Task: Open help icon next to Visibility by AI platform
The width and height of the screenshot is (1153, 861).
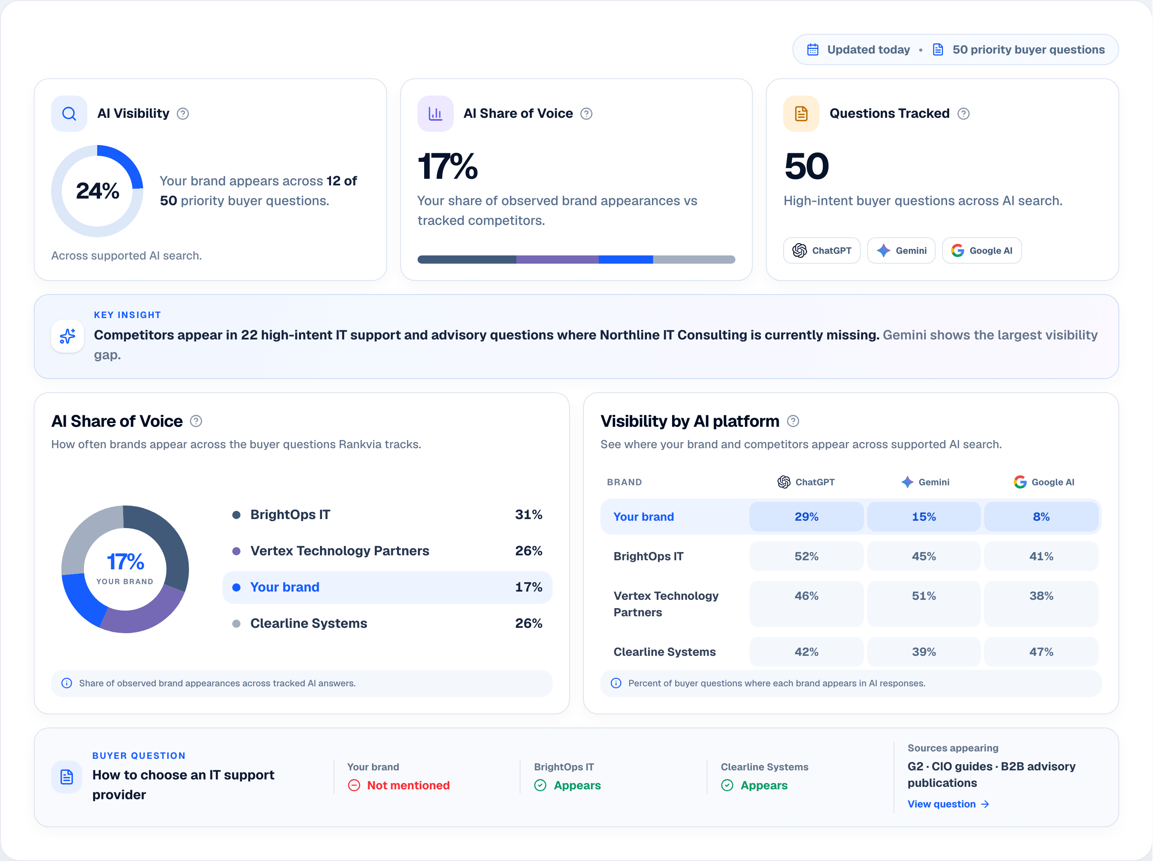Action: click(793, 421)
